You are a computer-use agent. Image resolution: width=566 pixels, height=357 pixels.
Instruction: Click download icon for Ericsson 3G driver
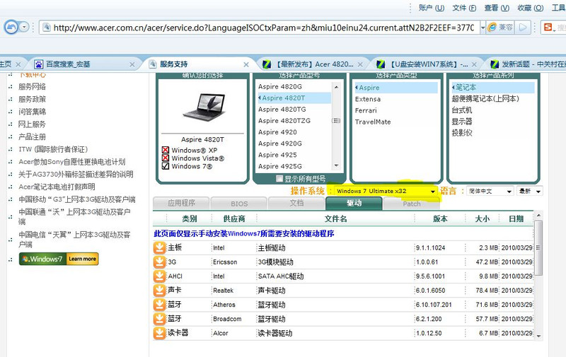pyautogui.click(x=160, y=262)
